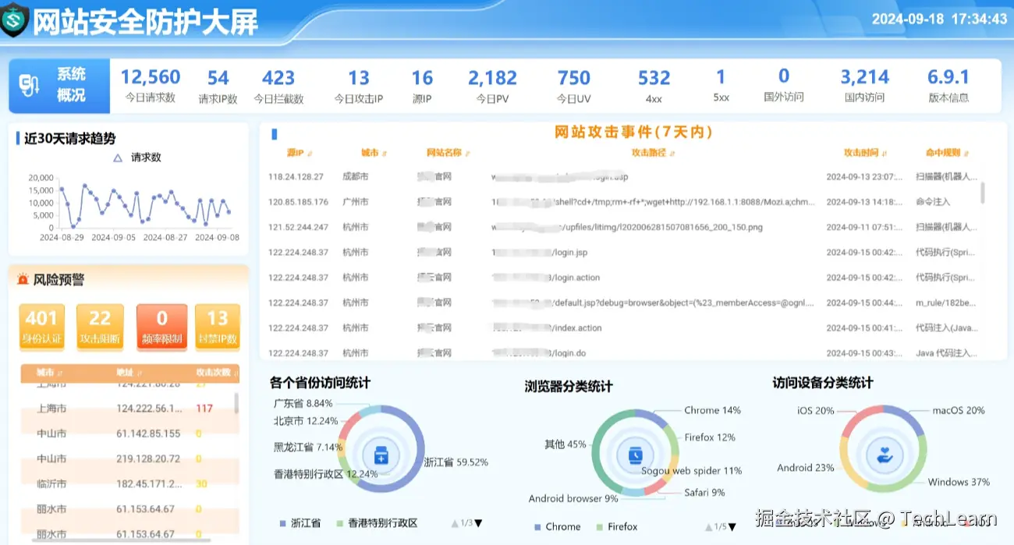
Task: Click the 版本信息 6.9.1 value
Action: (948, 77)
